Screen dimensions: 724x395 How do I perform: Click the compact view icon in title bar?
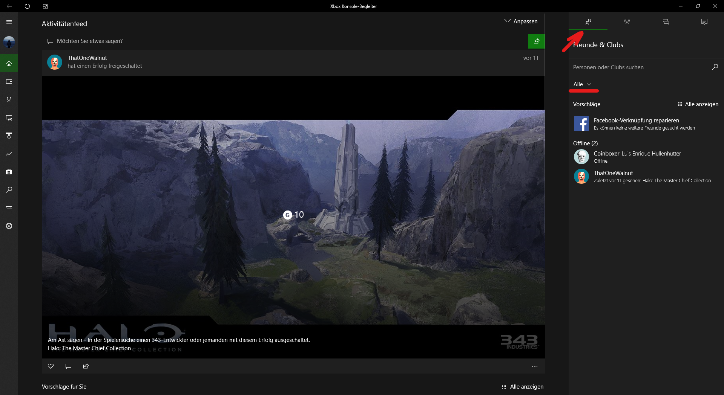(45, 6)
